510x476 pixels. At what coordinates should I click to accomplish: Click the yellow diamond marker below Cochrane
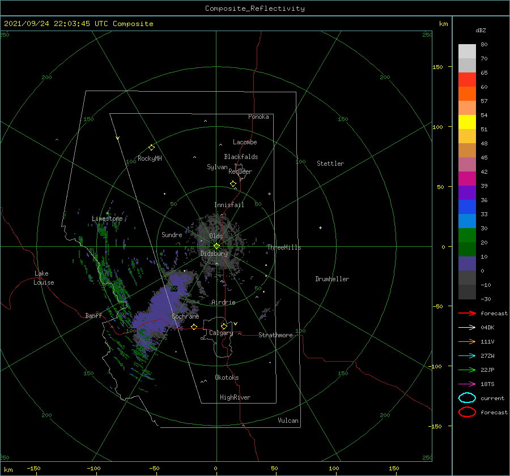tap(194, 327)
